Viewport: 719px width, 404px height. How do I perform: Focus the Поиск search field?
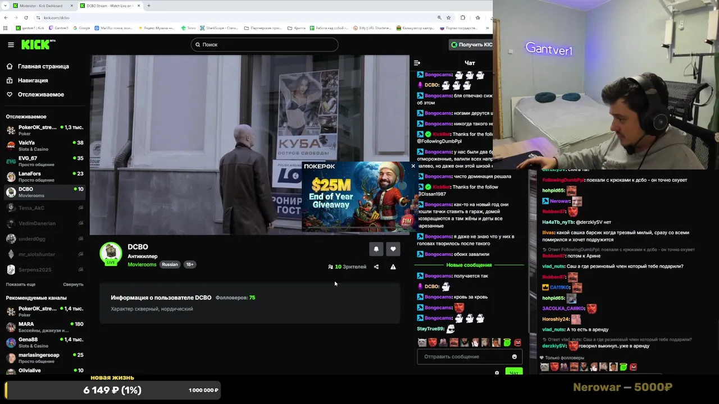[264, 44]
